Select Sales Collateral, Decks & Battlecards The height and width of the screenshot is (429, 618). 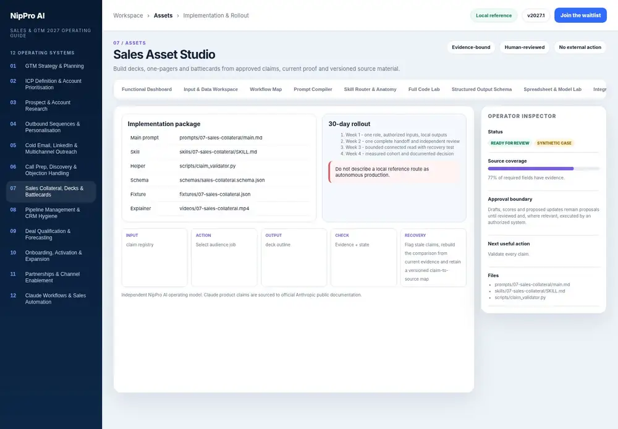[x=51, y=192]
